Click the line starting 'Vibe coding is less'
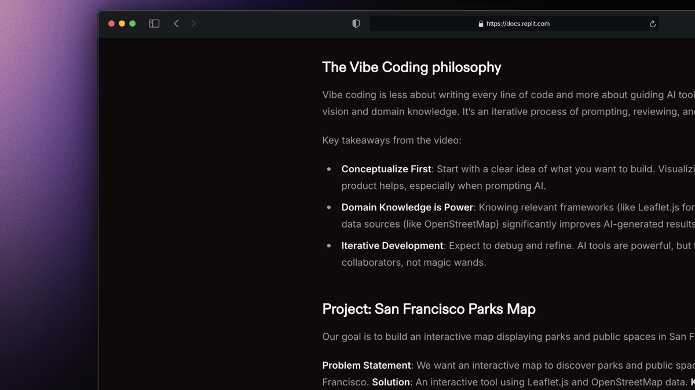The image size is (695, 390). pos(509,95)
